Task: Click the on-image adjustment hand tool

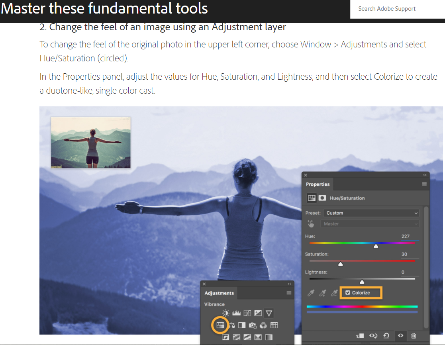Action: [311, 224]
